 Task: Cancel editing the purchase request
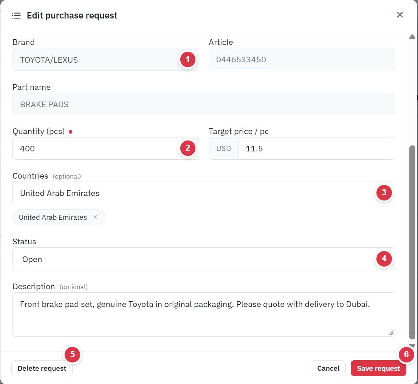tap(328, 368)
